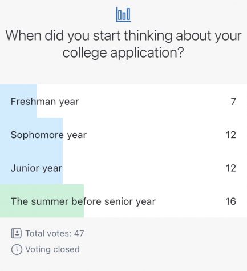Click the poll bar chart icon

tap(123, 15)
